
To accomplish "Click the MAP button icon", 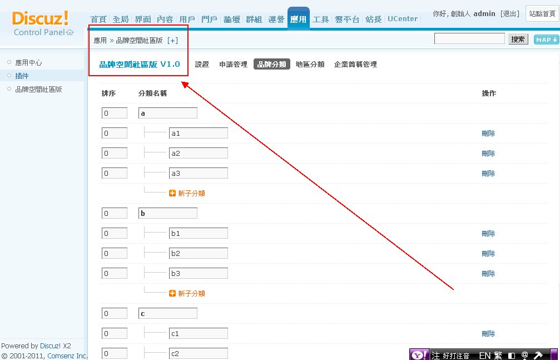I will pyautogui.click(x=546, y=40).
